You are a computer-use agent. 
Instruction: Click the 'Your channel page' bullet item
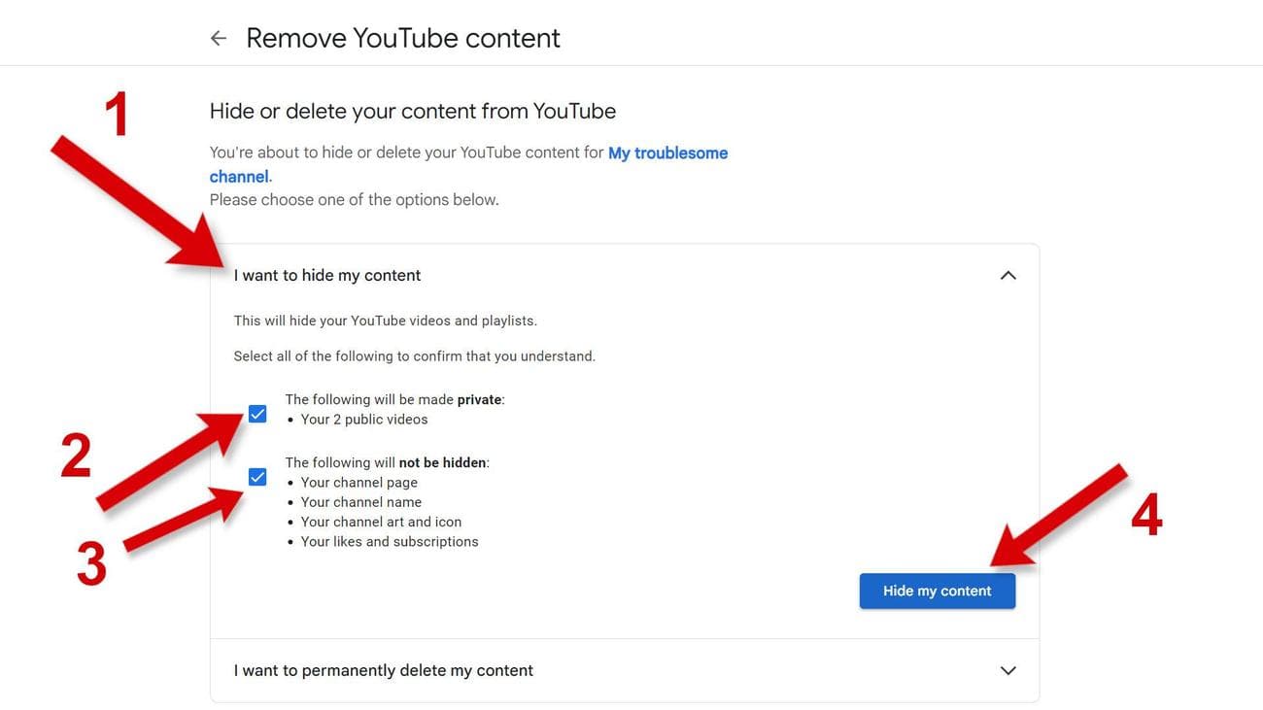[359, 482]
